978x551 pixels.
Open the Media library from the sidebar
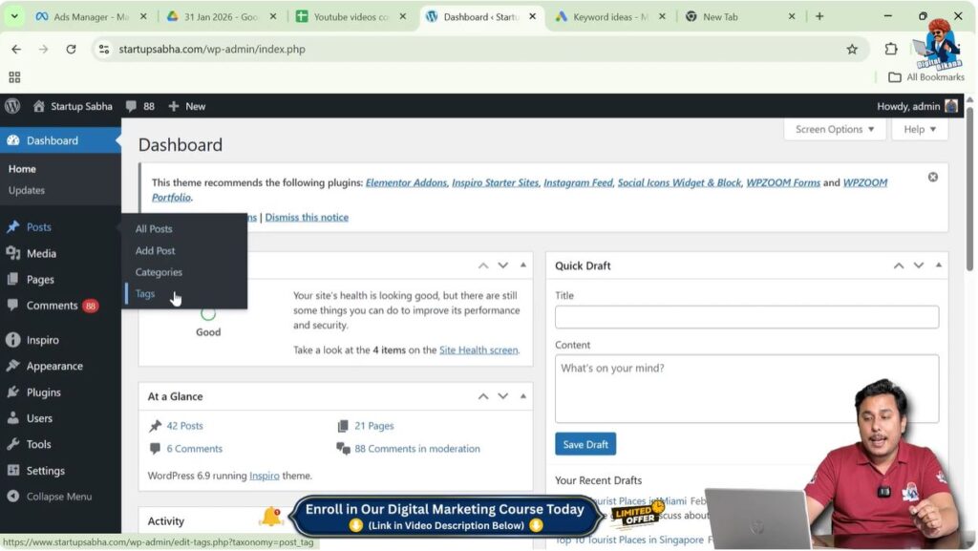pos(42,253)
